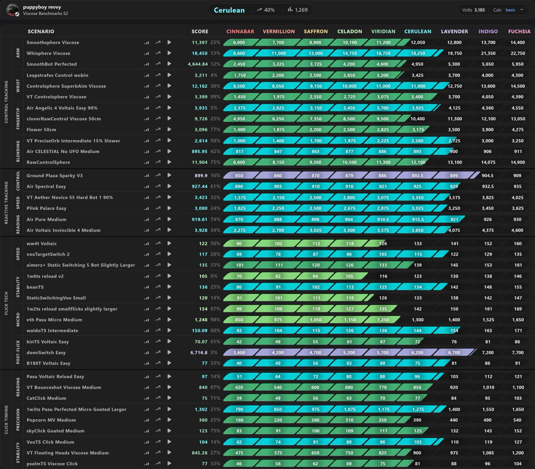Click the 11,397 score for Smoothsphere Viscose
535x469 pixels.
pos(199,43)
